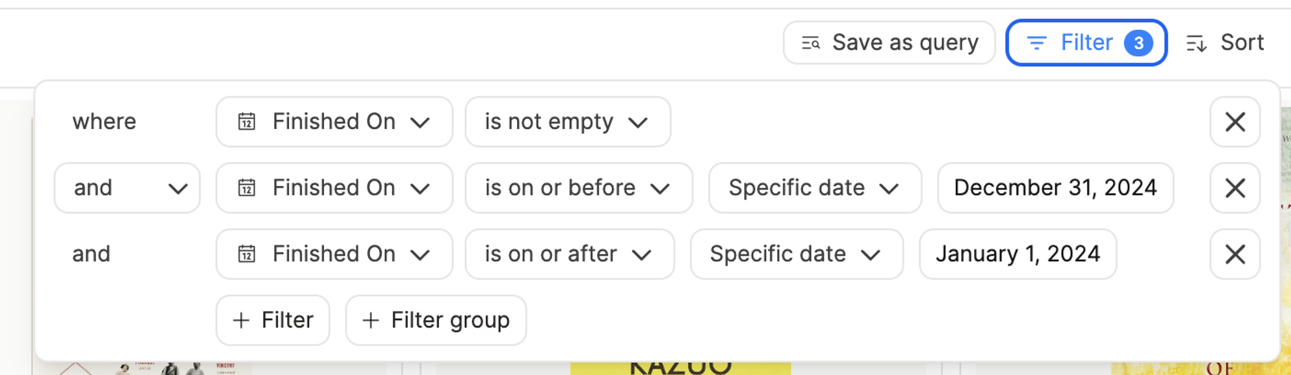Open Specific date dropdown beside January 1, 2024
The image size is (1291, 375).
coord(797,254)
